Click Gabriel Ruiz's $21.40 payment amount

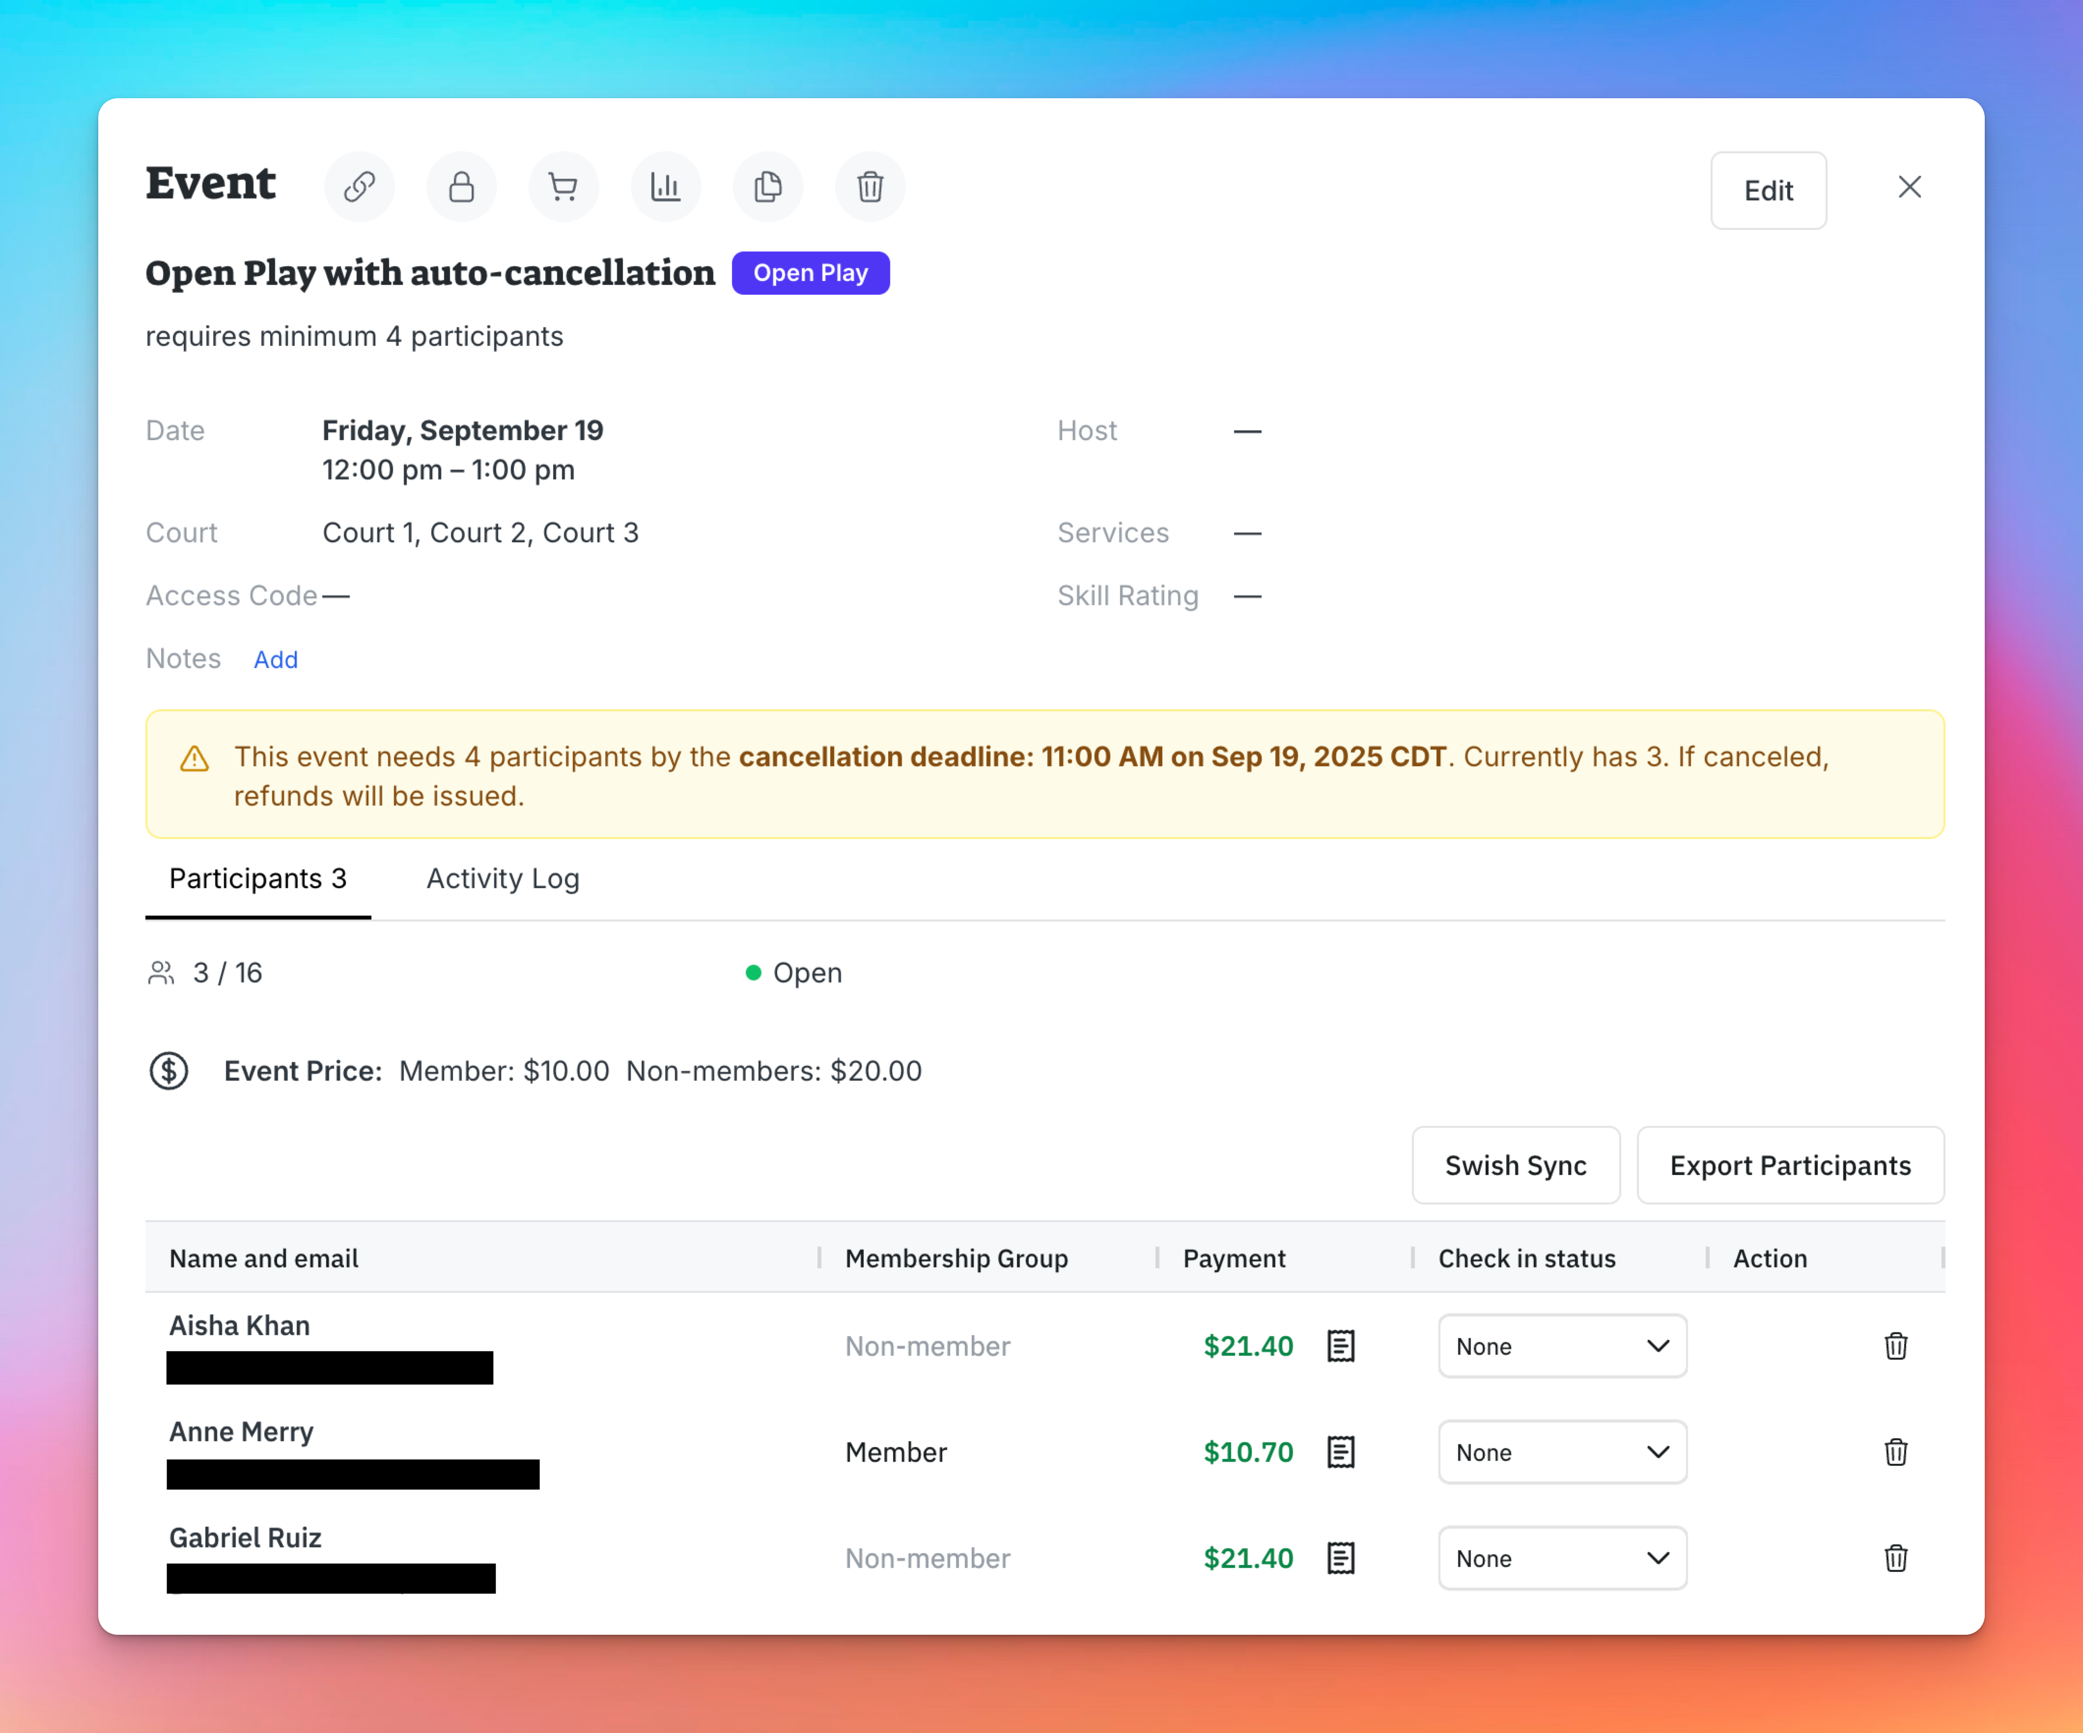pos(1248,1559)
